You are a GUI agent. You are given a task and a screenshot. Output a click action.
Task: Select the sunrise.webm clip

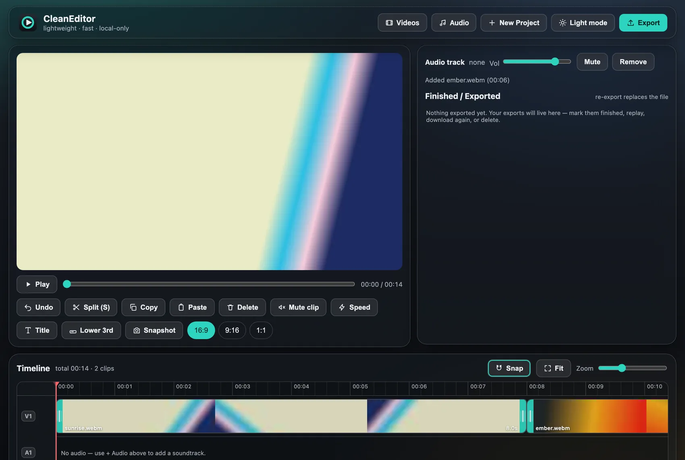[x=291, y=416]
